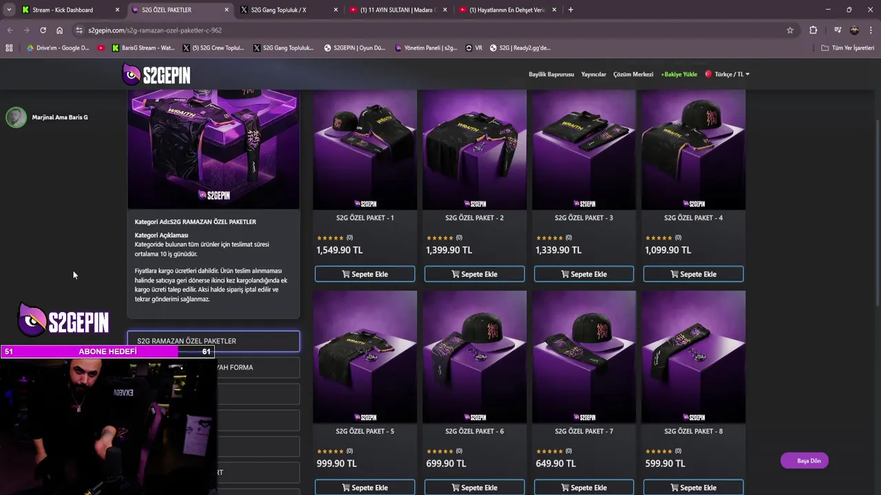The width and height of the screenshot is (881, 495).
Task: Expand the Türkçe / TL language dropdown
Action: pyautogui.click(x=728, y=74)
